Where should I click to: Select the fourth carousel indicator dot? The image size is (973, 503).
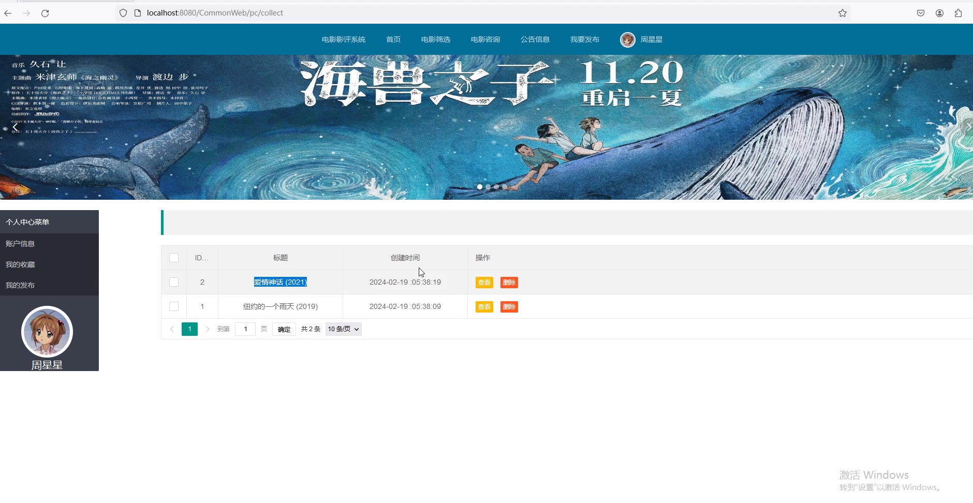point(505,187)
